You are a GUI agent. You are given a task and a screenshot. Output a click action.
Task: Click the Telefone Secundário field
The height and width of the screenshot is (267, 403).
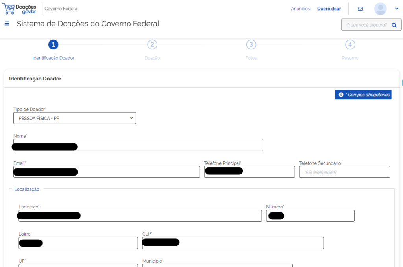click(x=344, y=172)
